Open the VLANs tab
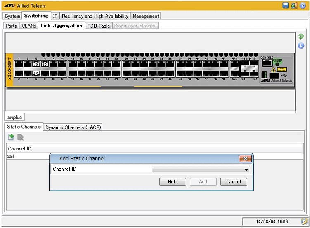The width and height of the screenshot is (310, 228). [29, 26]
